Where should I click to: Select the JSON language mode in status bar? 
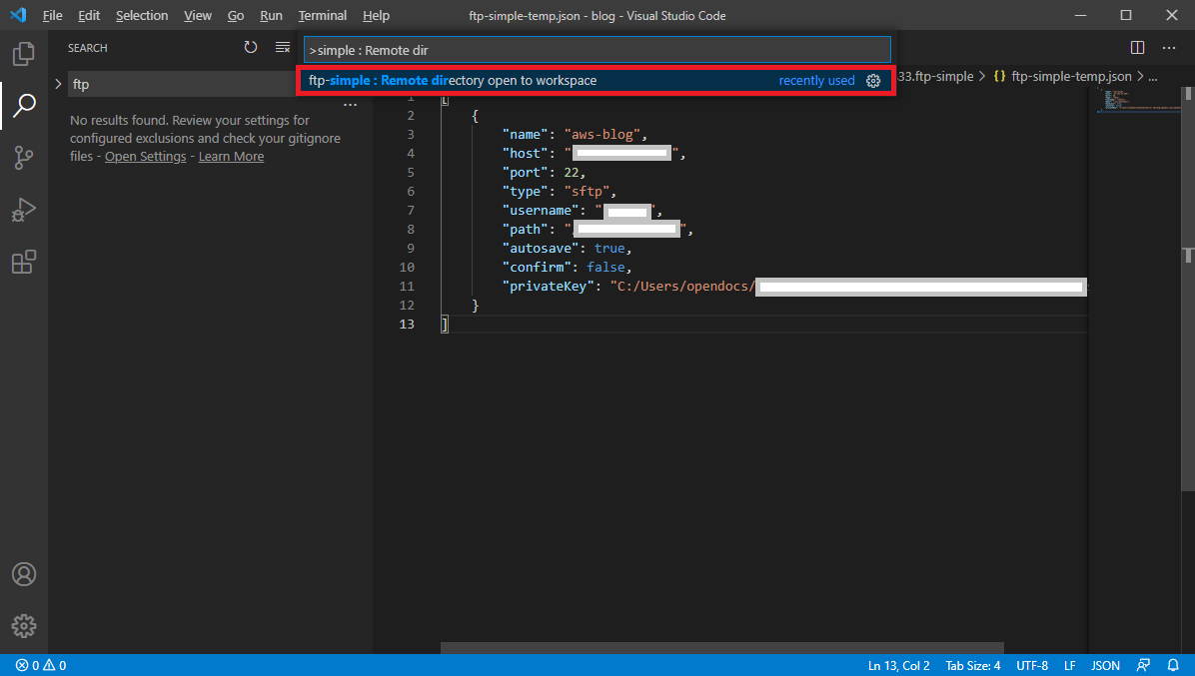(1105, 664)
